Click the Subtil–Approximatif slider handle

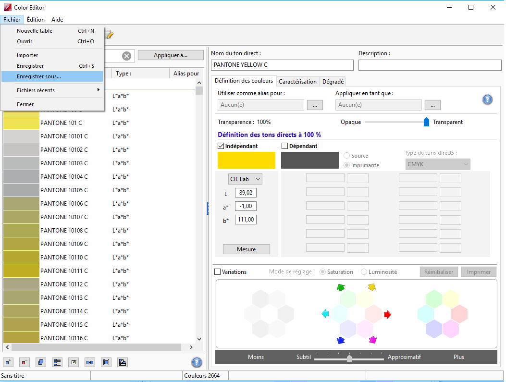tap(349, 358)
